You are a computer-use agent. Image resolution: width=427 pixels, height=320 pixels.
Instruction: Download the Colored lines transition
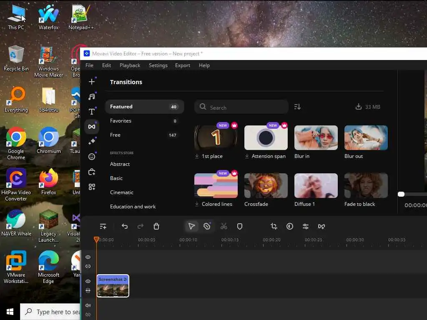[x=197, y=204]
